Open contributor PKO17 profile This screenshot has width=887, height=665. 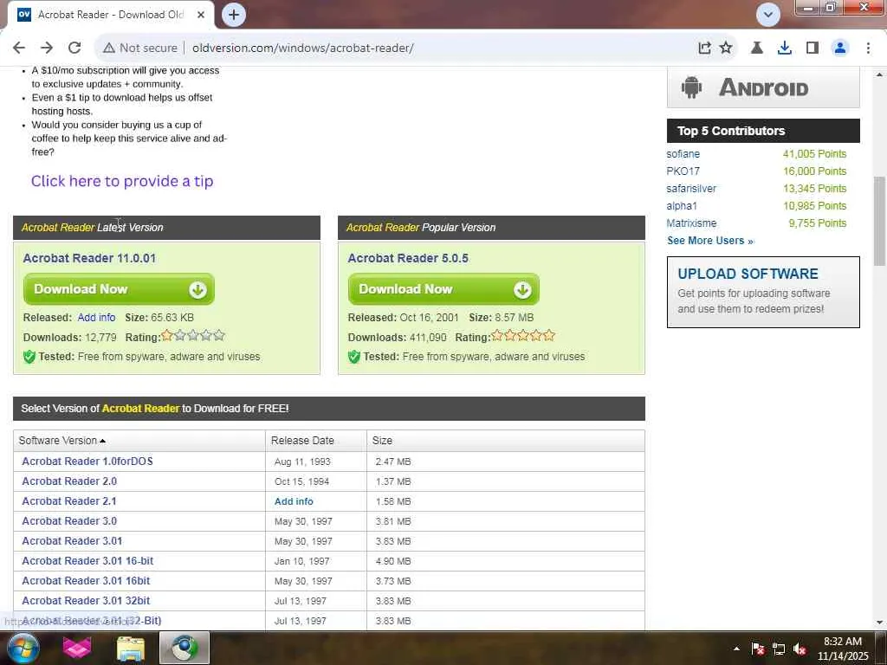coord(683,171)
